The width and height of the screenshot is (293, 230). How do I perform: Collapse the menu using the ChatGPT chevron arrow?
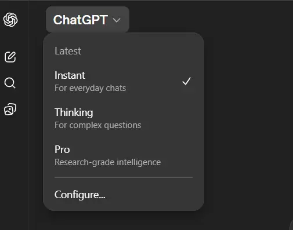click(117, 20)
